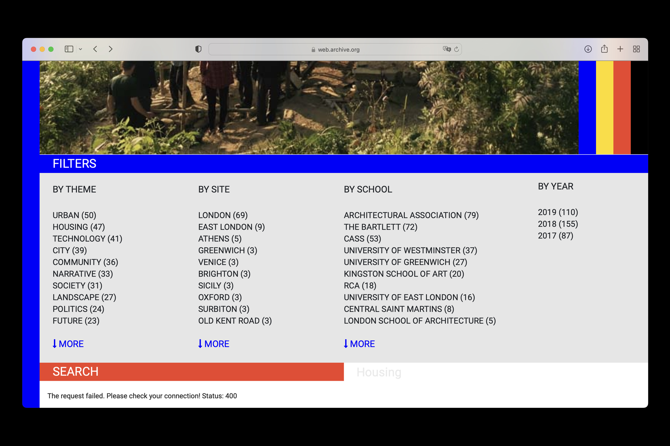Open the privacy shield report icon
The image size is (670, 446).
[x=198, y=49]
